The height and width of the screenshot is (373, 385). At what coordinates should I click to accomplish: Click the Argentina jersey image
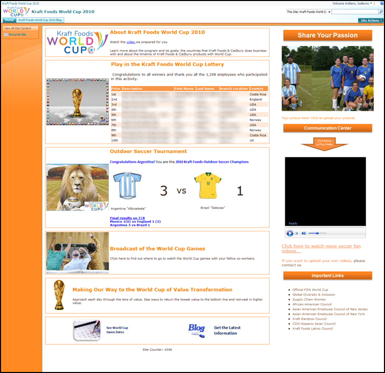(127, 185)
